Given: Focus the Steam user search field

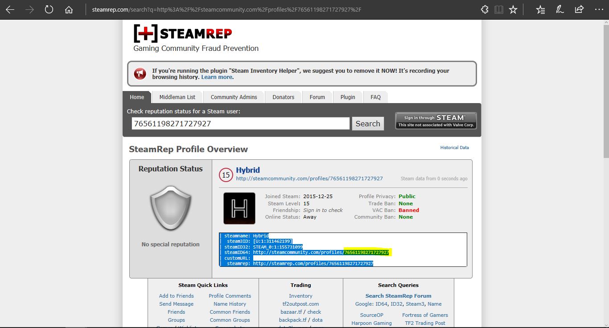Looking at the screenshot, I should 240,124.
